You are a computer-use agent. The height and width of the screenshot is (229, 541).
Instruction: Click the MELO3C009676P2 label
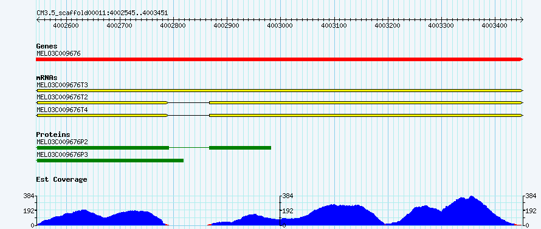pos(62,142)
